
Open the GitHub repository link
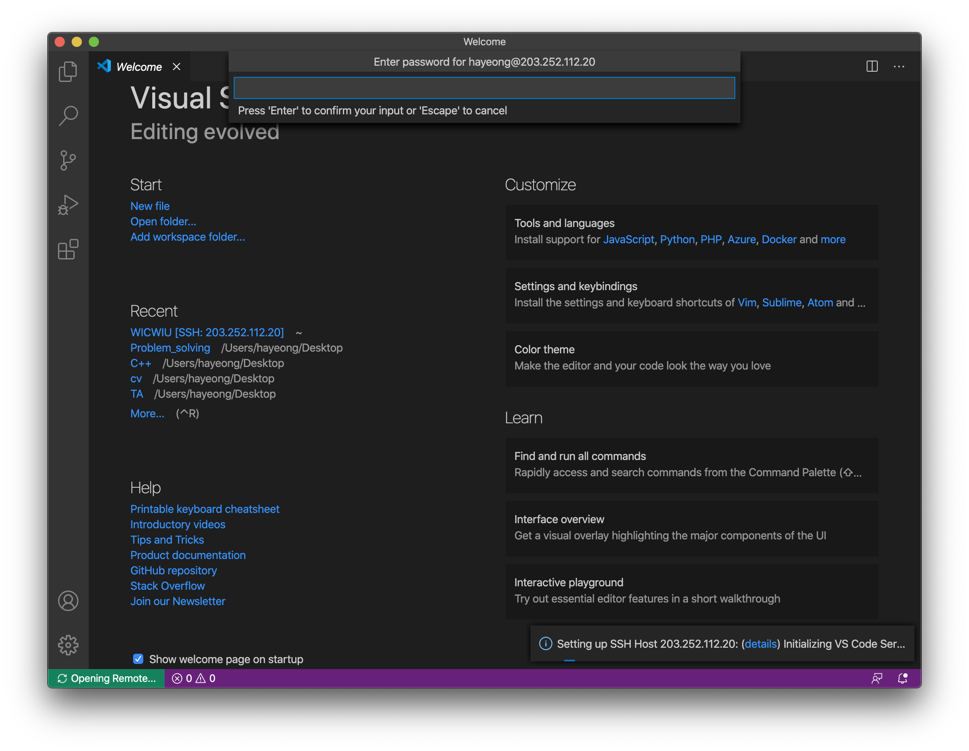pos(174,571)
